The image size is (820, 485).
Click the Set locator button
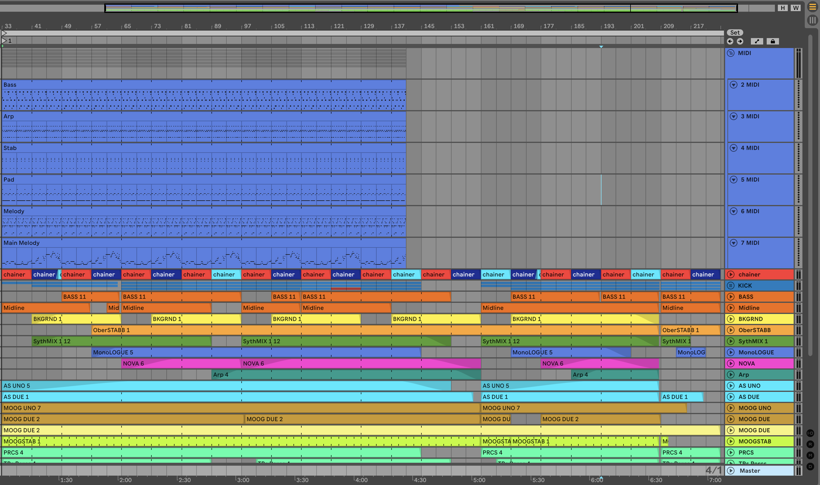pyautogui.click(x=735, y=32)
